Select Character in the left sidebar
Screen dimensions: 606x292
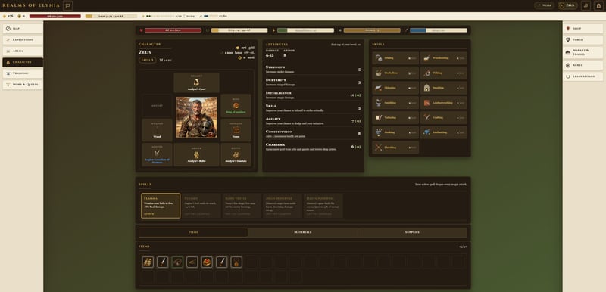(23, 62)
